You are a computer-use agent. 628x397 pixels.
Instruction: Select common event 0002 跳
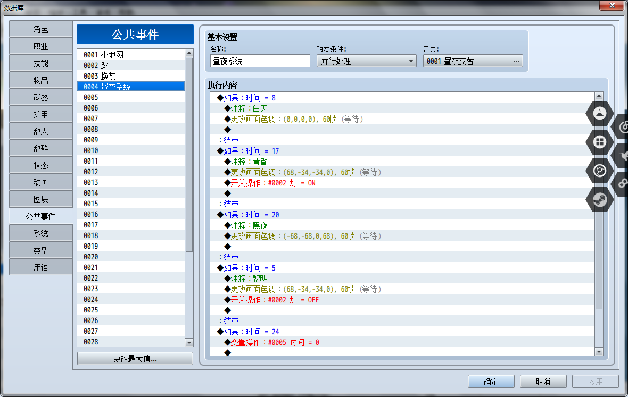coord(131,65)
